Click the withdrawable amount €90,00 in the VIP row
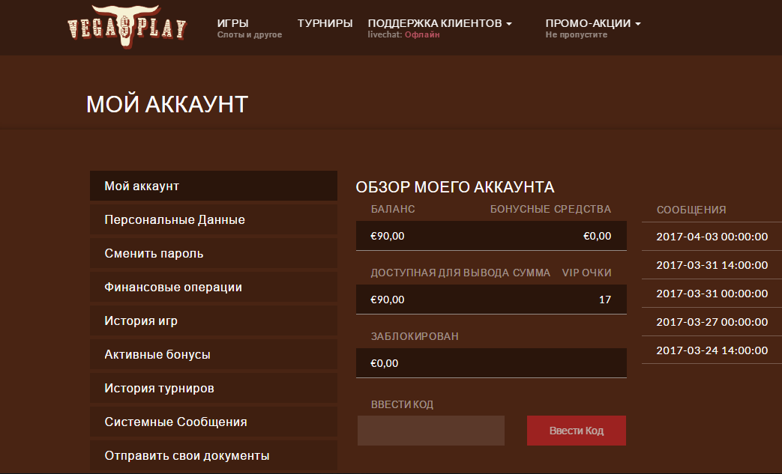The height and width of the screenshot is (474, 782). [x=388, y=300]
